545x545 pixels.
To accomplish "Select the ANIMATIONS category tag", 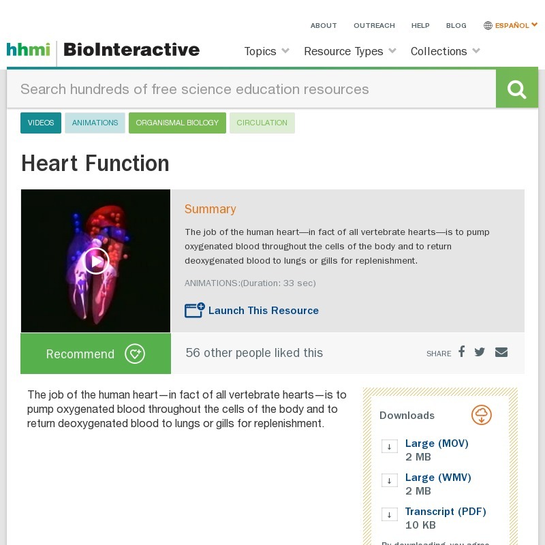I will 95,123.
